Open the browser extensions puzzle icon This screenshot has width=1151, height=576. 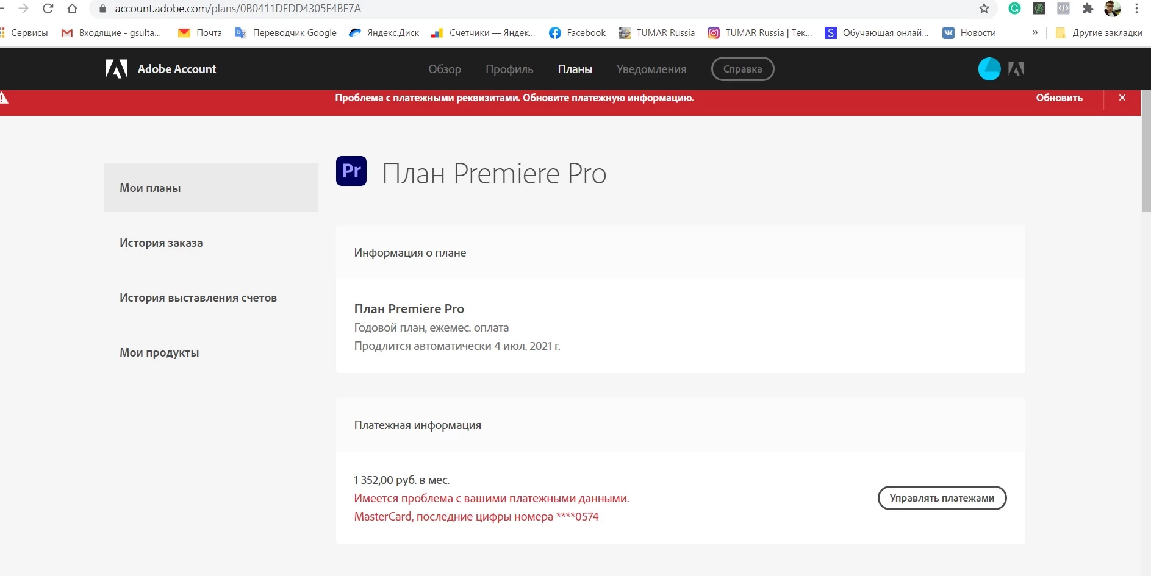click(1088, 9)
